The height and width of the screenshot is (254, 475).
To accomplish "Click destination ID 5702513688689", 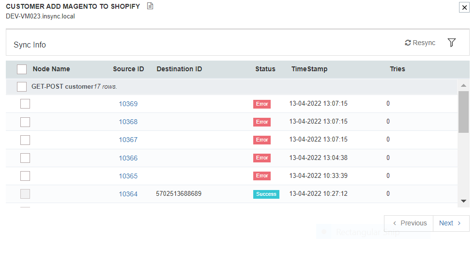I will 179,194.
